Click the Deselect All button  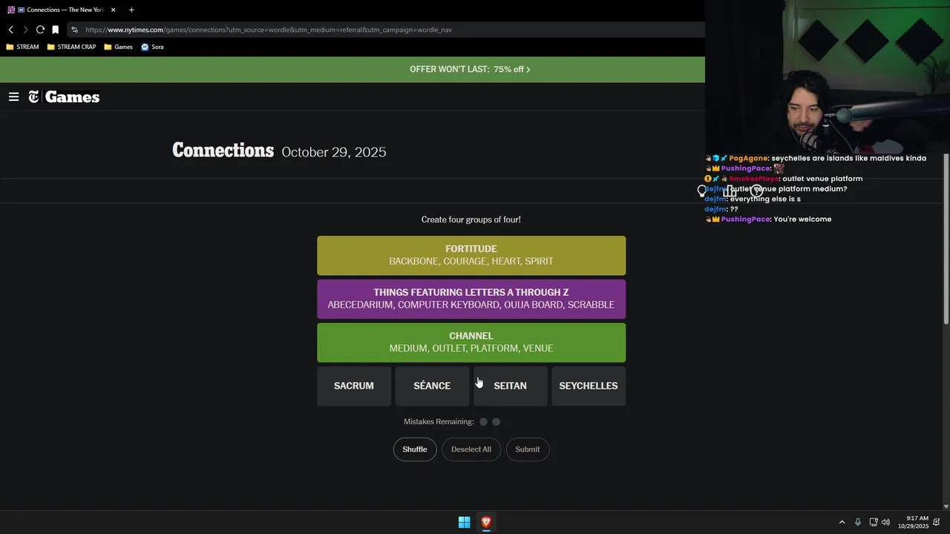pos(471,449)
